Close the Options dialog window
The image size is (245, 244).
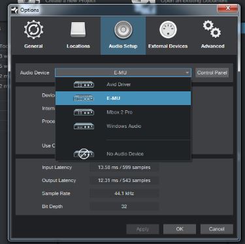click(x=227, y=8)
